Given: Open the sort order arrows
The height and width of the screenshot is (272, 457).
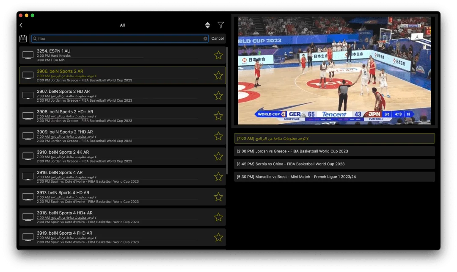Looking at the screenshot, I should 207,25.
